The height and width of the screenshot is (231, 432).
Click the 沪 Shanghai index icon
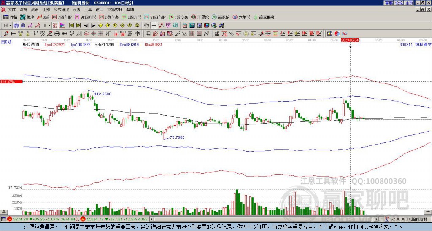[x=9, y=219]
